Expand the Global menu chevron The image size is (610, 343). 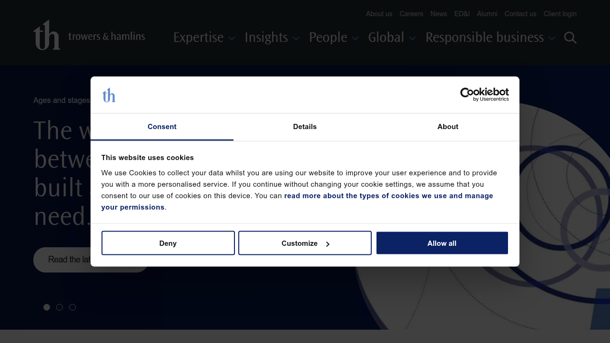(x=412, y=39)
